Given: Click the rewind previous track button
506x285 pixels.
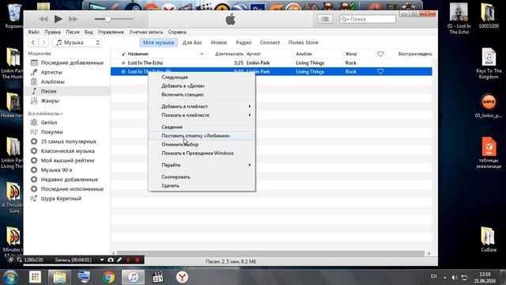Looking at the screenshot, I should pyautogui.click(x=43, y=19).
